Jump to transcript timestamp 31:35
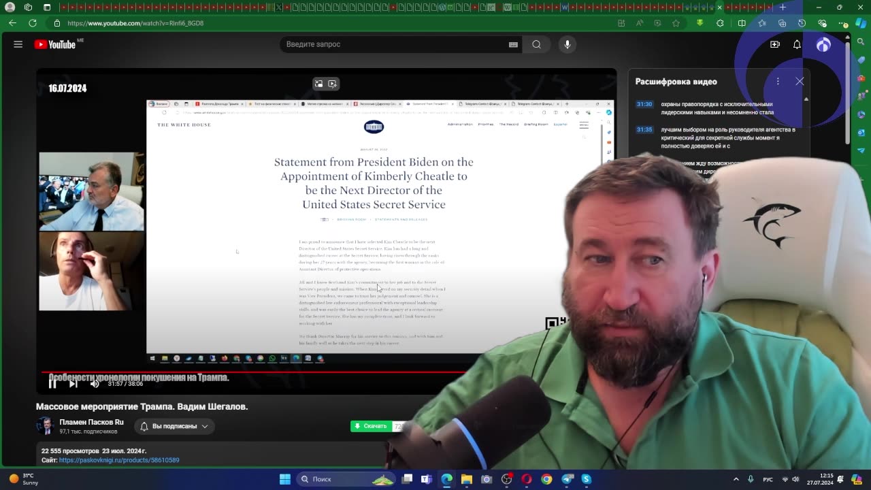The height and width of the screenshot is (490, 871). [x=644, y=129]
